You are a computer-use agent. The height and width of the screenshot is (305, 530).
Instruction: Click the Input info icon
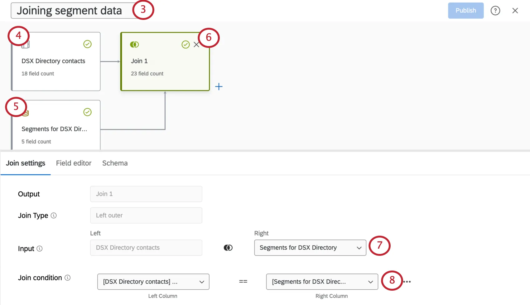[x=40, y=249]
